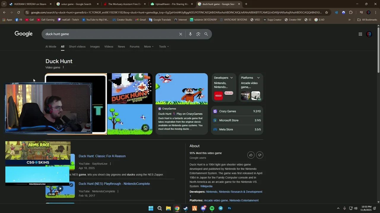The width and height of the screenshot is (380, 213).
Task: Click the Chrome address bar URL
Action: [176, 12]
